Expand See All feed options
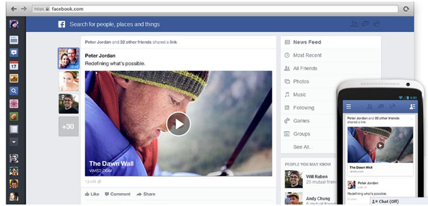The image size is (428, 206). (303, 147)
